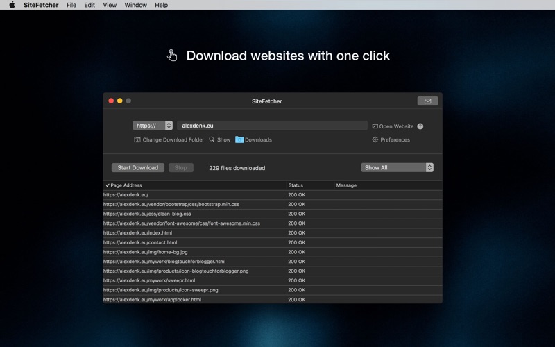Open the Apple menu

coord(12,5)
